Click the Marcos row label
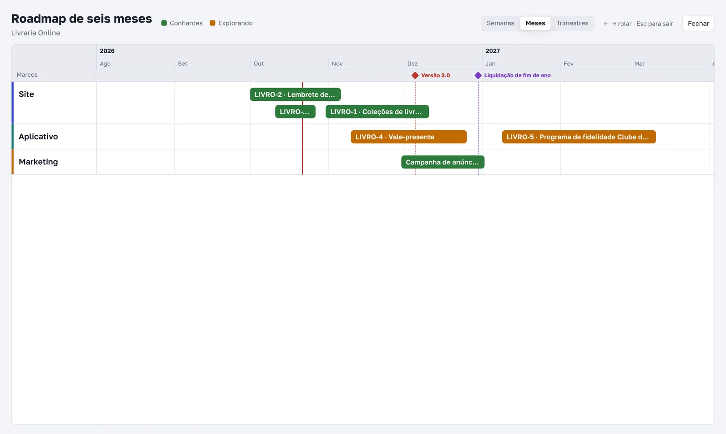 click(27, 75)
